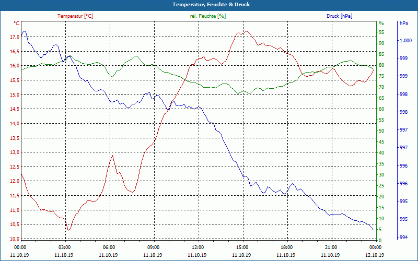Click '65' on the green humidity axis
This screenshot has width=418, height=261.
click(381, 98)
